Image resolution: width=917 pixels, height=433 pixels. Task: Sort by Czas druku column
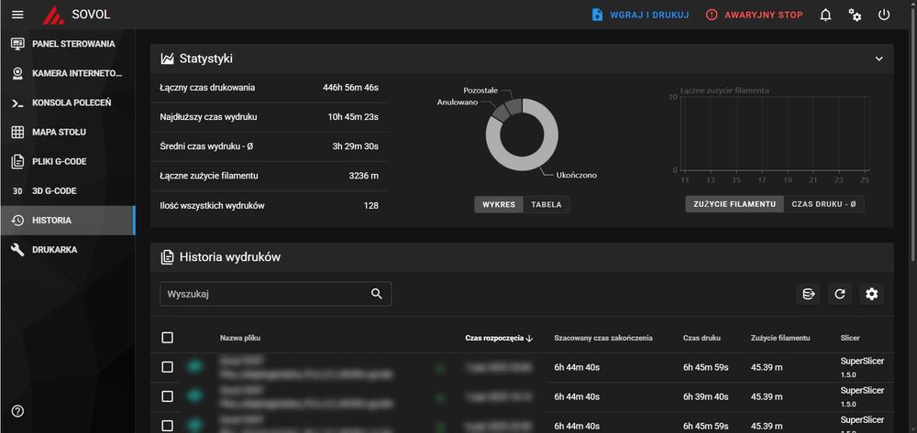coord(702,338)
